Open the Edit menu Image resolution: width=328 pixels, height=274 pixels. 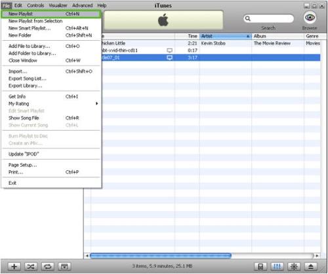pyautogui.click(x=18, y=5)
